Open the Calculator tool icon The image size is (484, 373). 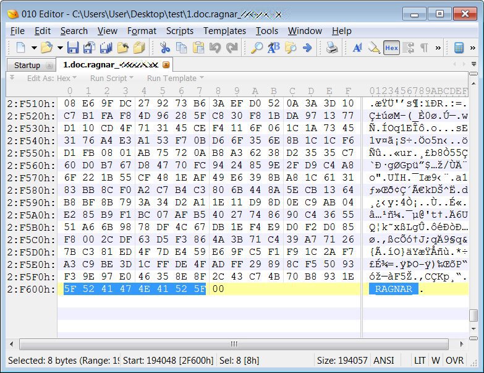point(459,48)
